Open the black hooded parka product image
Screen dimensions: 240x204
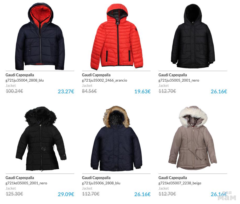(x=193, y=36)
